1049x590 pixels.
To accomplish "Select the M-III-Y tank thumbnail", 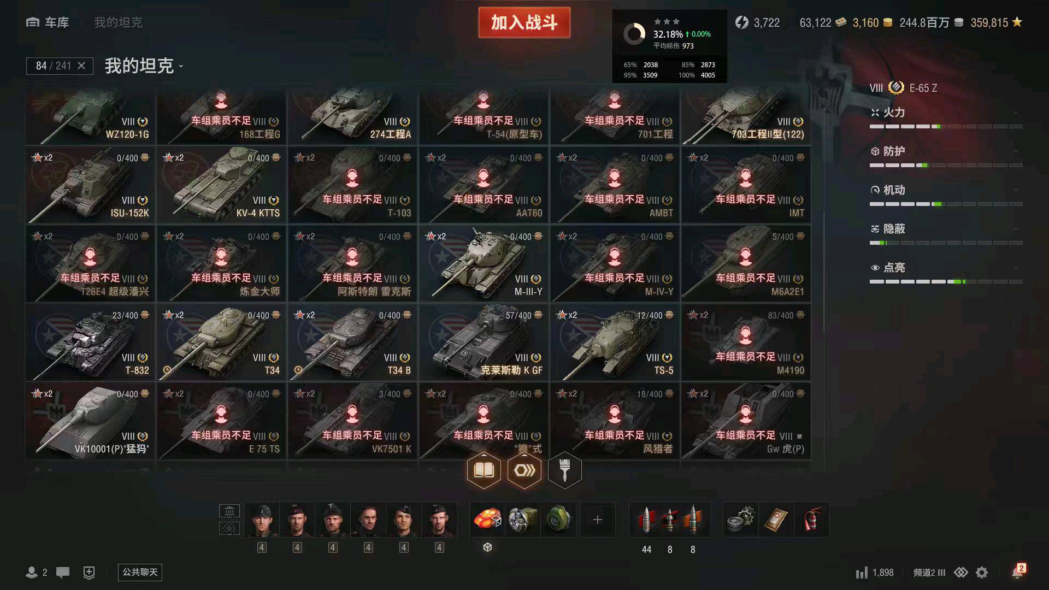I will click(484, 264).
